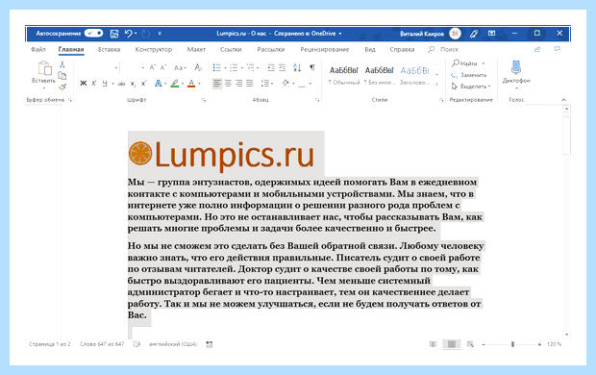Screen dimensions: 596x375
Task: Open the Макет tab
Action: [196, 49]
